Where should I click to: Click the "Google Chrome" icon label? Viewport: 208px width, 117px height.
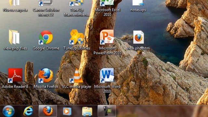click(x=46, y=48)
